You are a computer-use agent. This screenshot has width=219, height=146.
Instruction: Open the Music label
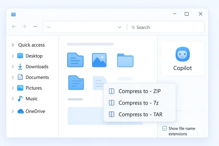tap(32, 98)
